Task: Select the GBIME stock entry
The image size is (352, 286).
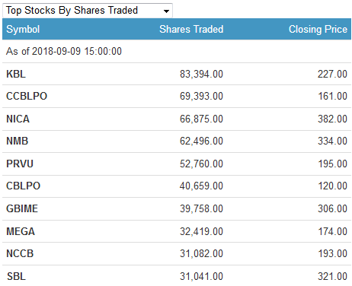Action: click(22, 208)
